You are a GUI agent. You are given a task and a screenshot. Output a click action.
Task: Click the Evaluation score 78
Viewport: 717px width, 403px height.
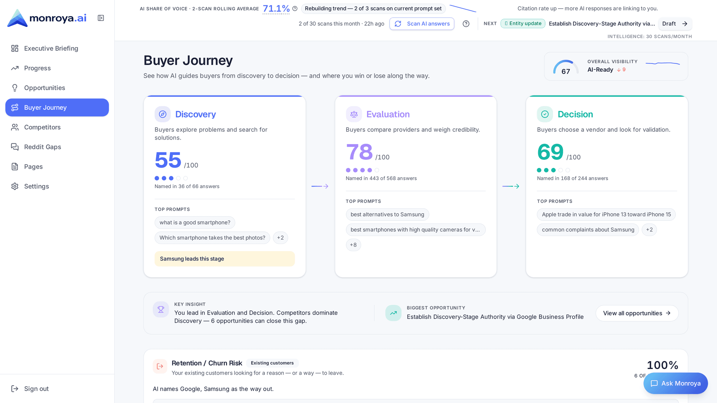pos(359,152)
